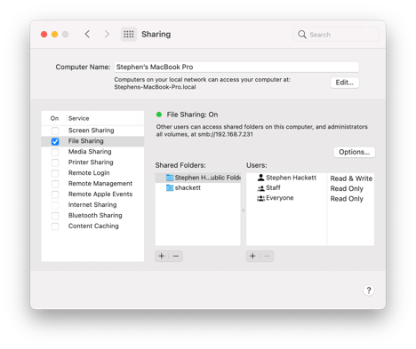Click the On column header
The width and height of the screenshot is (416, 349).
[x=54, y=118]
